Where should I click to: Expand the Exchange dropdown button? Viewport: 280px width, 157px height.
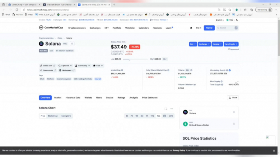pos(204,44)
